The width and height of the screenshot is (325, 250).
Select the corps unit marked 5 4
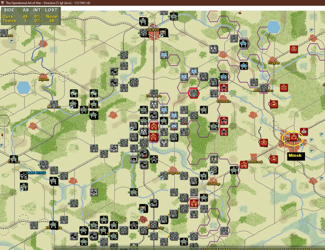[74, 236]
